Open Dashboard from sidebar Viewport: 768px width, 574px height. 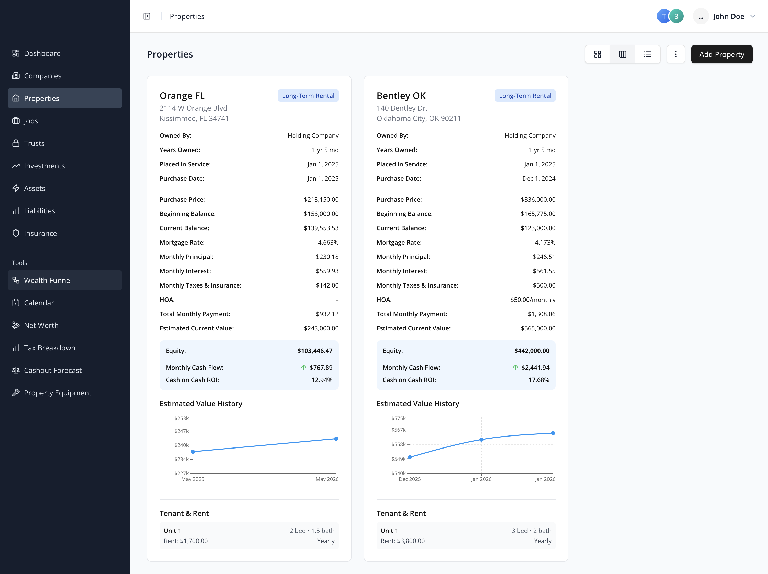click(64, 53)
